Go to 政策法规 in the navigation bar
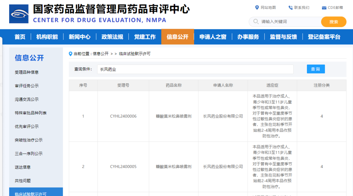 (112, 37)
